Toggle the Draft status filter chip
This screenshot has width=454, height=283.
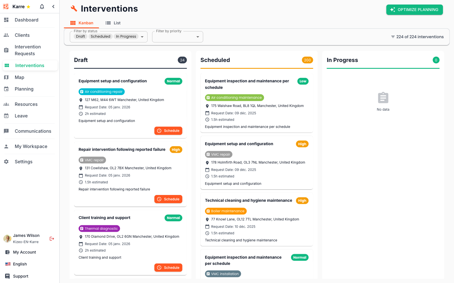pos(80,36)
